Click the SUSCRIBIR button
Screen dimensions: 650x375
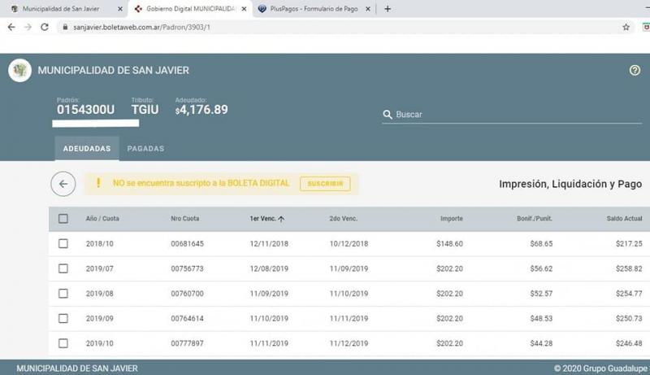pyautogui.click(x=325, y=184)
